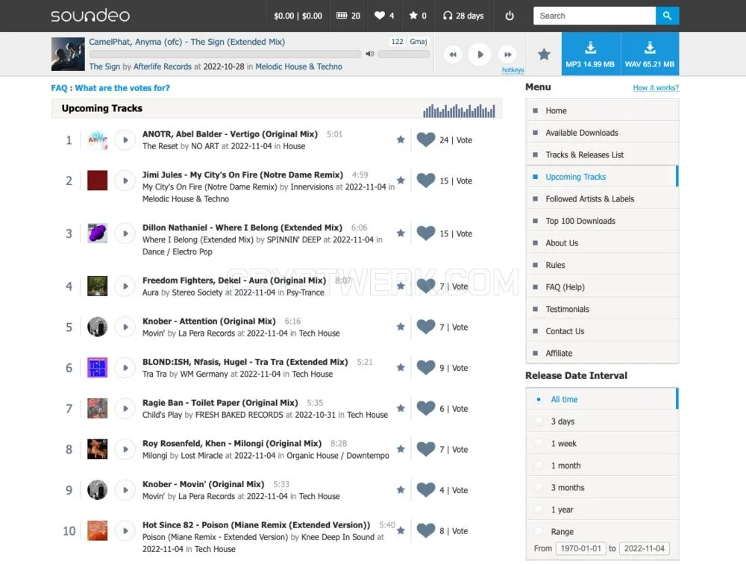This screenshot has width=746, height=564.
Task: Select the All time date interval
Action: point(602,399)
